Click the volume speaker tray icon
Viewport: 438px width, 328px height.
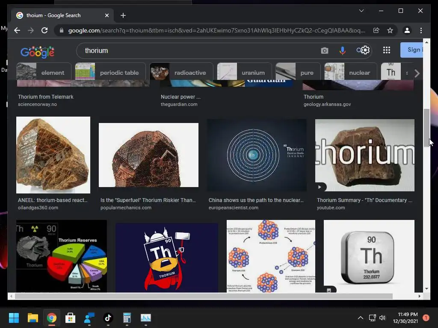click(382, 318)
